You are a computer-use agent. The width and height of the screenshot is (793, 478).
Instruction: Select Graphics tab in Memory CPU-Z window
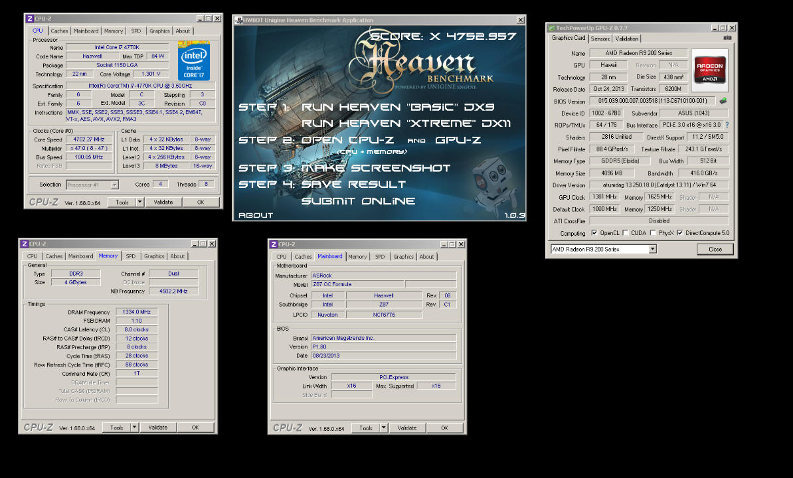pos(154,256)
